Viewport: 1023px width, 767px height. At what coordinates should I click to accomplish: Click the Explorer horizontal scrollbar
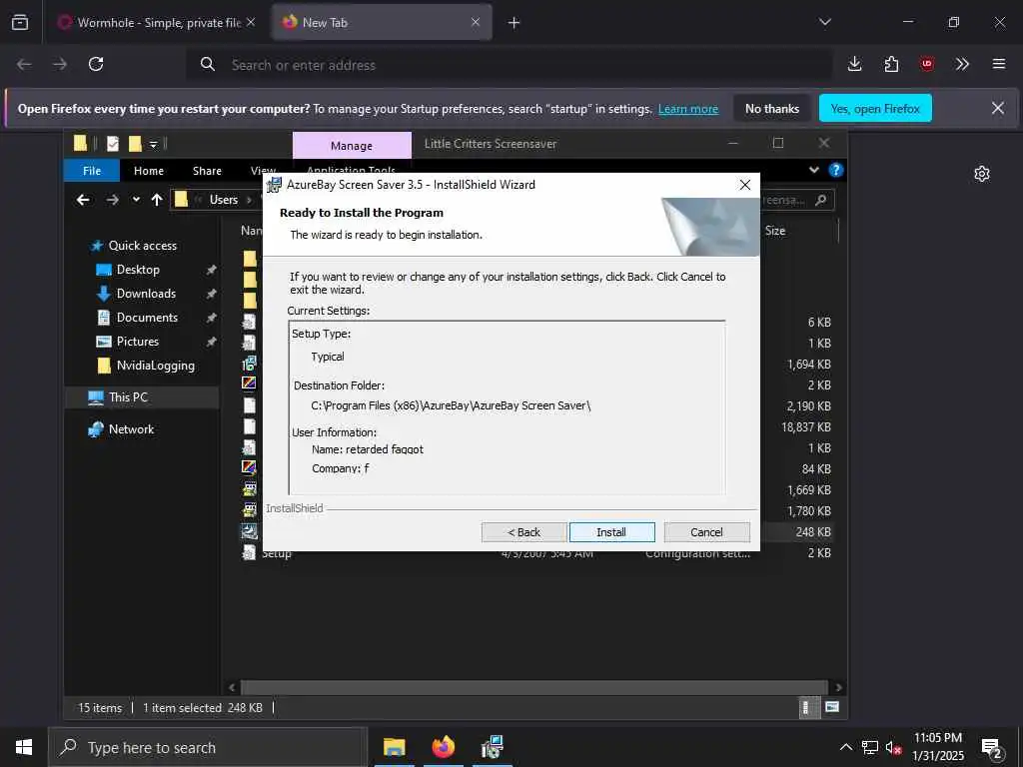point(533,687)
